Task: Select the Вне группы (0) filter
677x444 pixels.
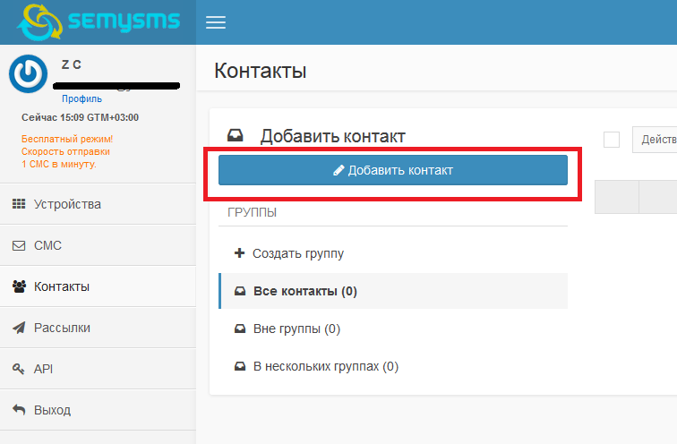Action: point(296,329)
